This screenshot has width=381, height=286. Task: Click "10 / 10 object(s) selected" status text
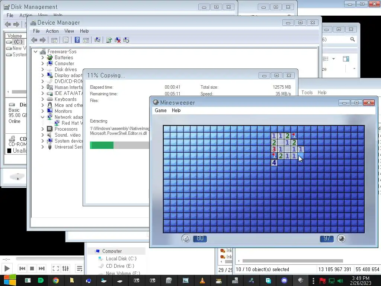[x=262, y=270]
